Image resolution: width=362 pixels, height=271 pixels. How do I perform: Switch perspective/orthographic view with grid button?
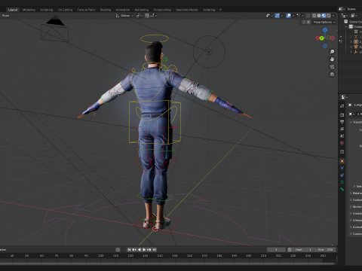tap(332, 75)
